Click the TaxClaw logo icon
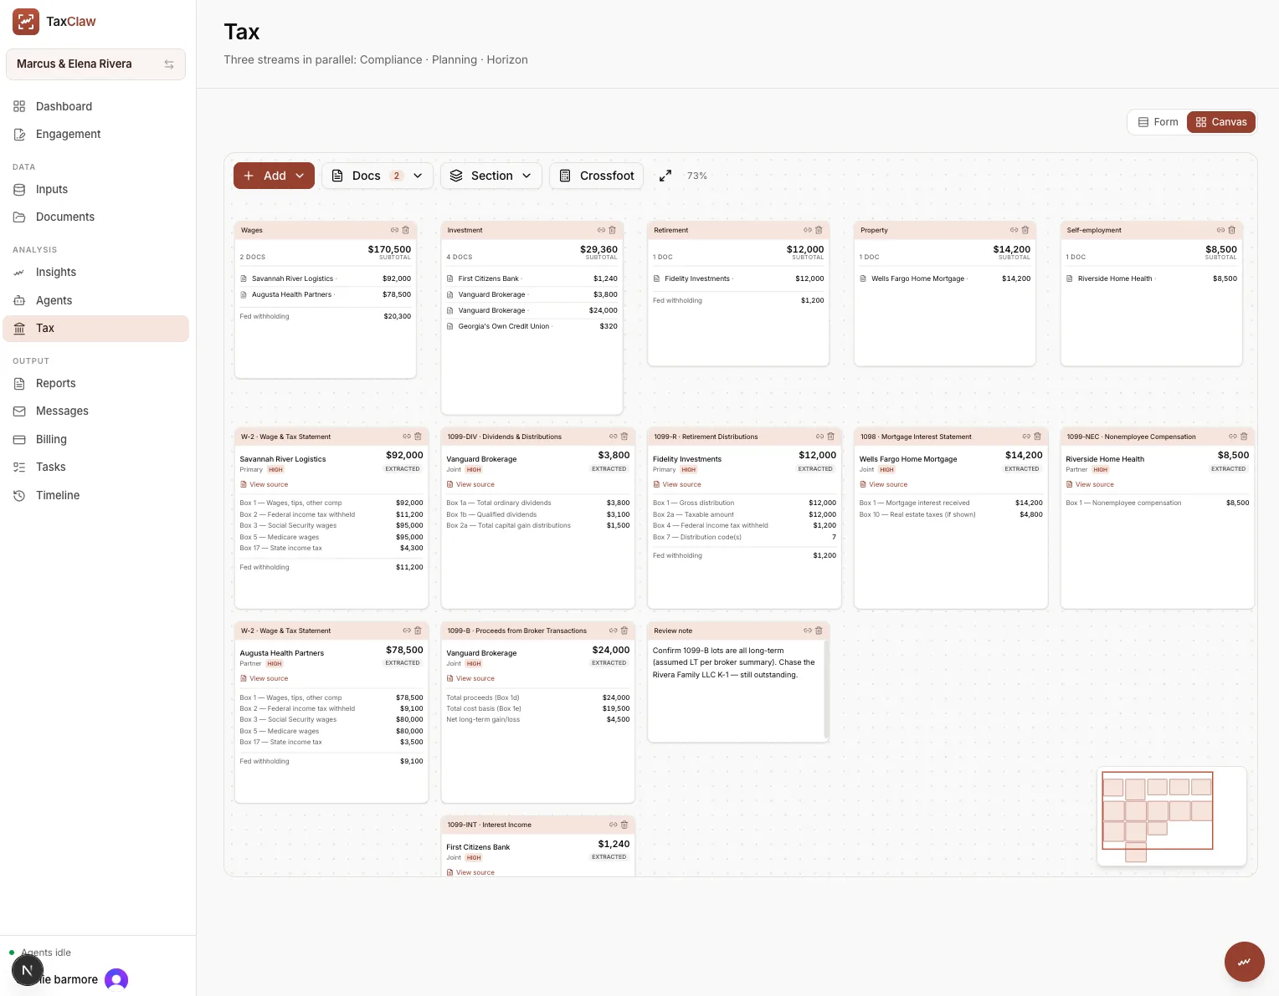This screenshot has height=996, width=1279. (x=26, y=22)
